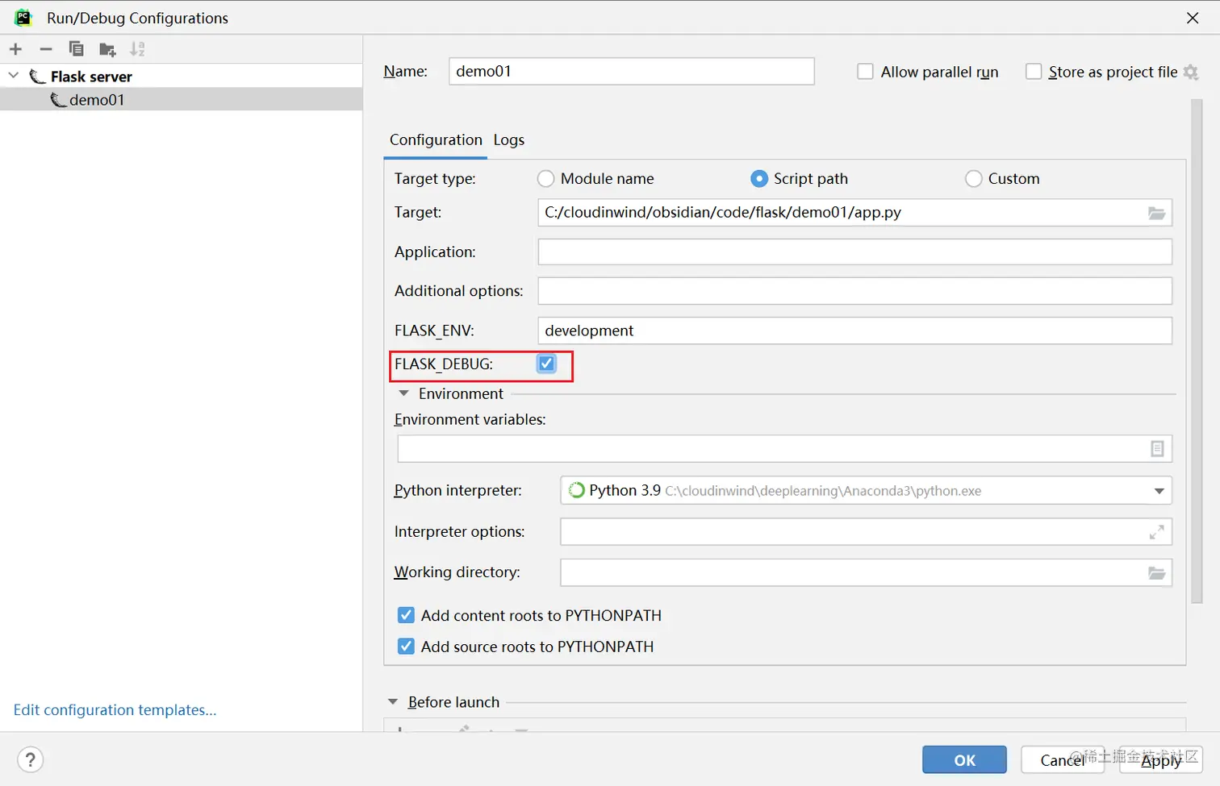Toggle Add source roots to PYTHONPATH
1220x786 pixels.
(x=406, y=647)
